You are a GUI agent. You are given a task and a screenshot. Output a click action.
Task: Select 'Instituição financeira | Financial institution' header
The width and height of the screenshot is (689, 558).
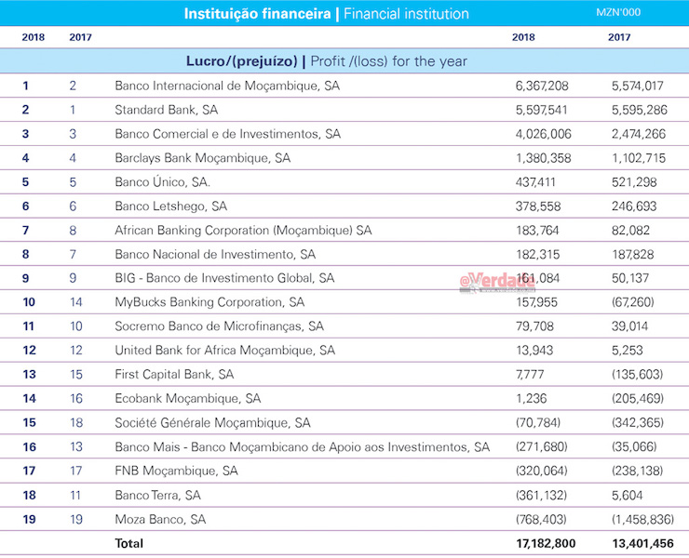(x=327, y=14)
